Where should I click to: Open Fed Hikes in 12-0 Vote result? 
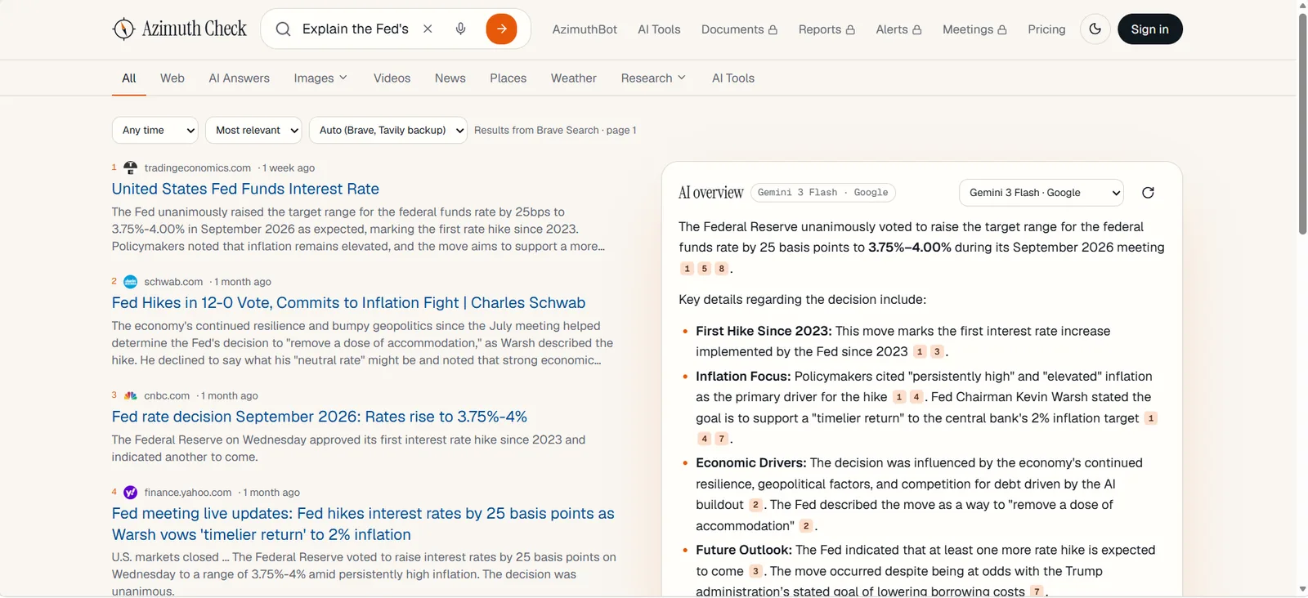point(348,303)
